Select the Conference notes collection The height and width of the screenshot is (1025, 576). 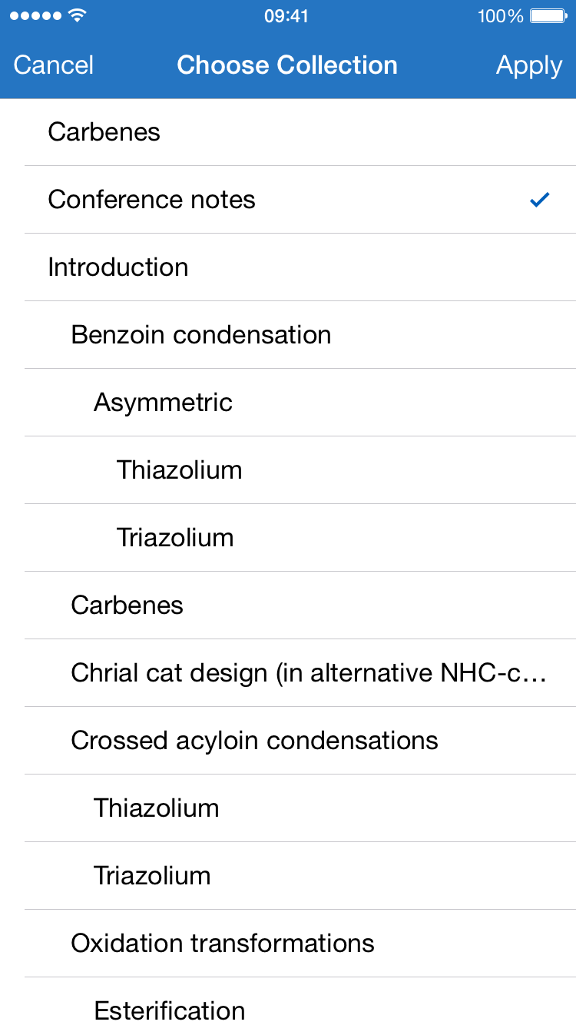288,200
